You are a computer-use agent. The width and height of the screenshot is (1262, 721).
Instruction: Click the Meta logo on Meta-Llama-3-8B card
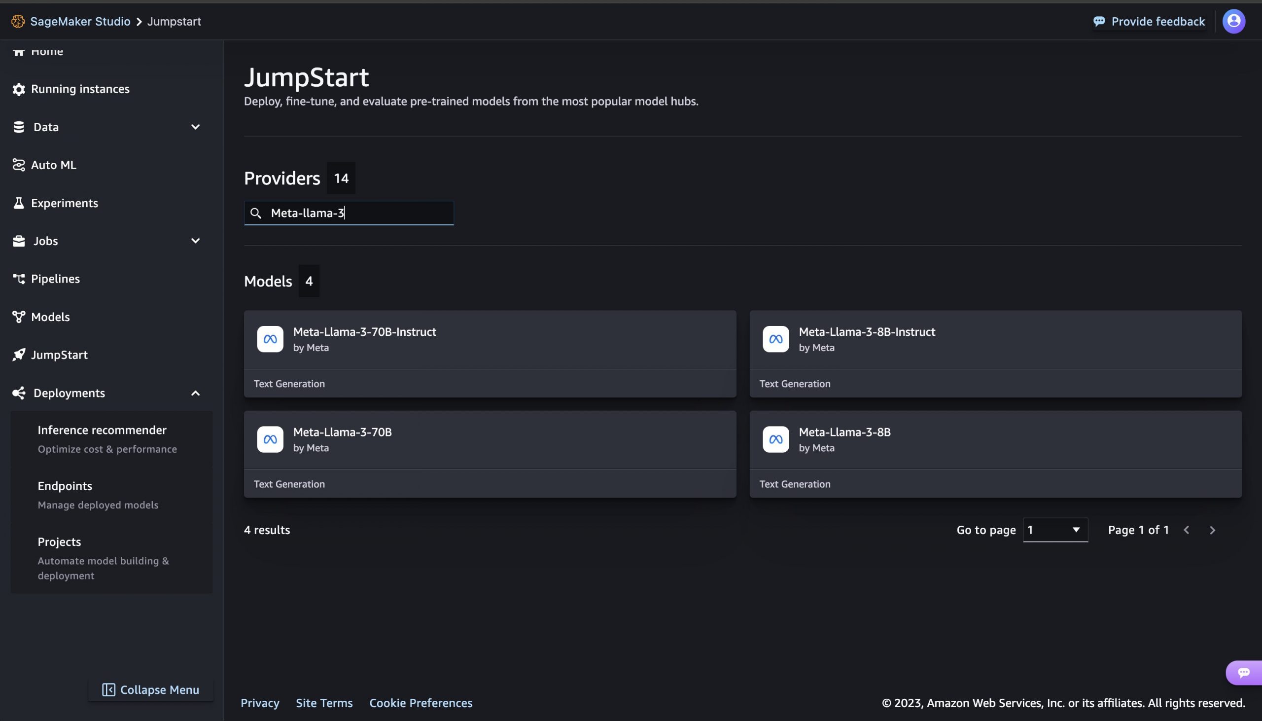point(775,439)
